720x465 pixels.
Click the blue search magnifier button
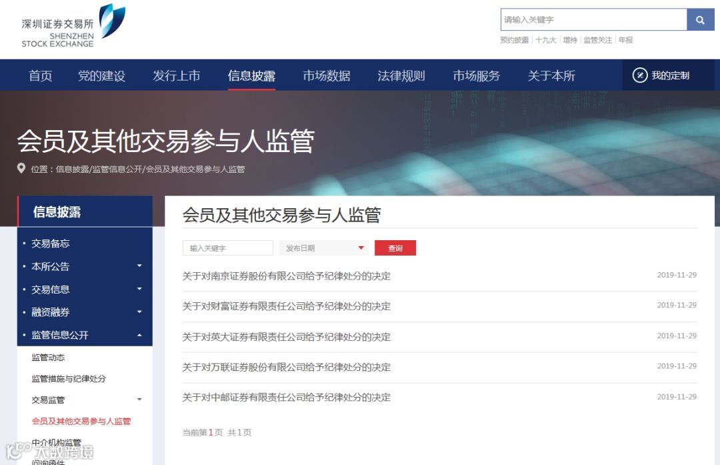point(700,20)
